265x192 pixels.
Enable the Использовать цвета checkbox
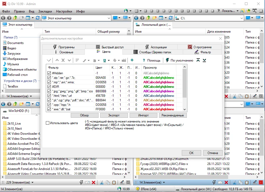pyautogui.click(x=48, y=123)
